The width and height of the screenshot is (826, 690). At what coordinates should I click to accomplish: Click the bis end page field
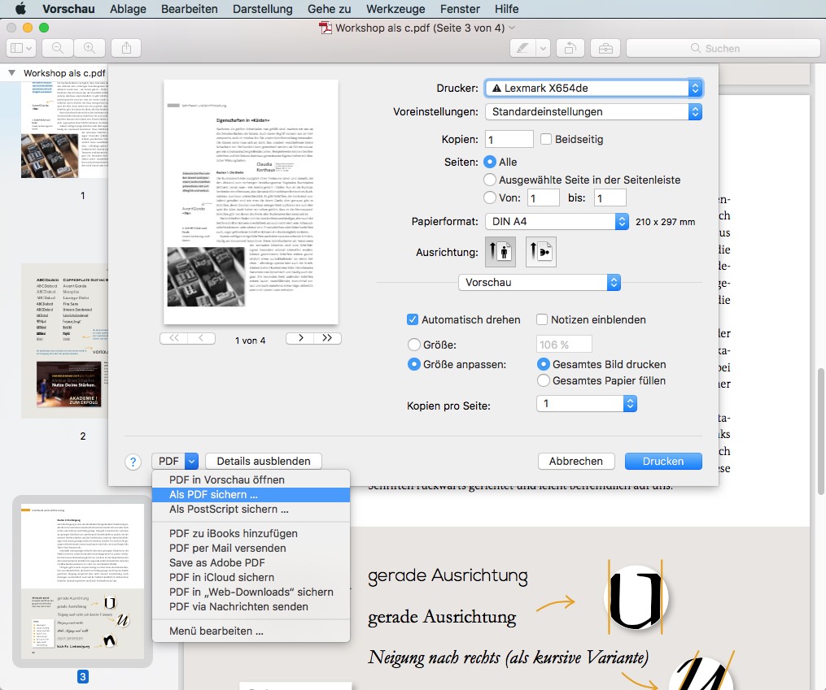pos(610,197)
